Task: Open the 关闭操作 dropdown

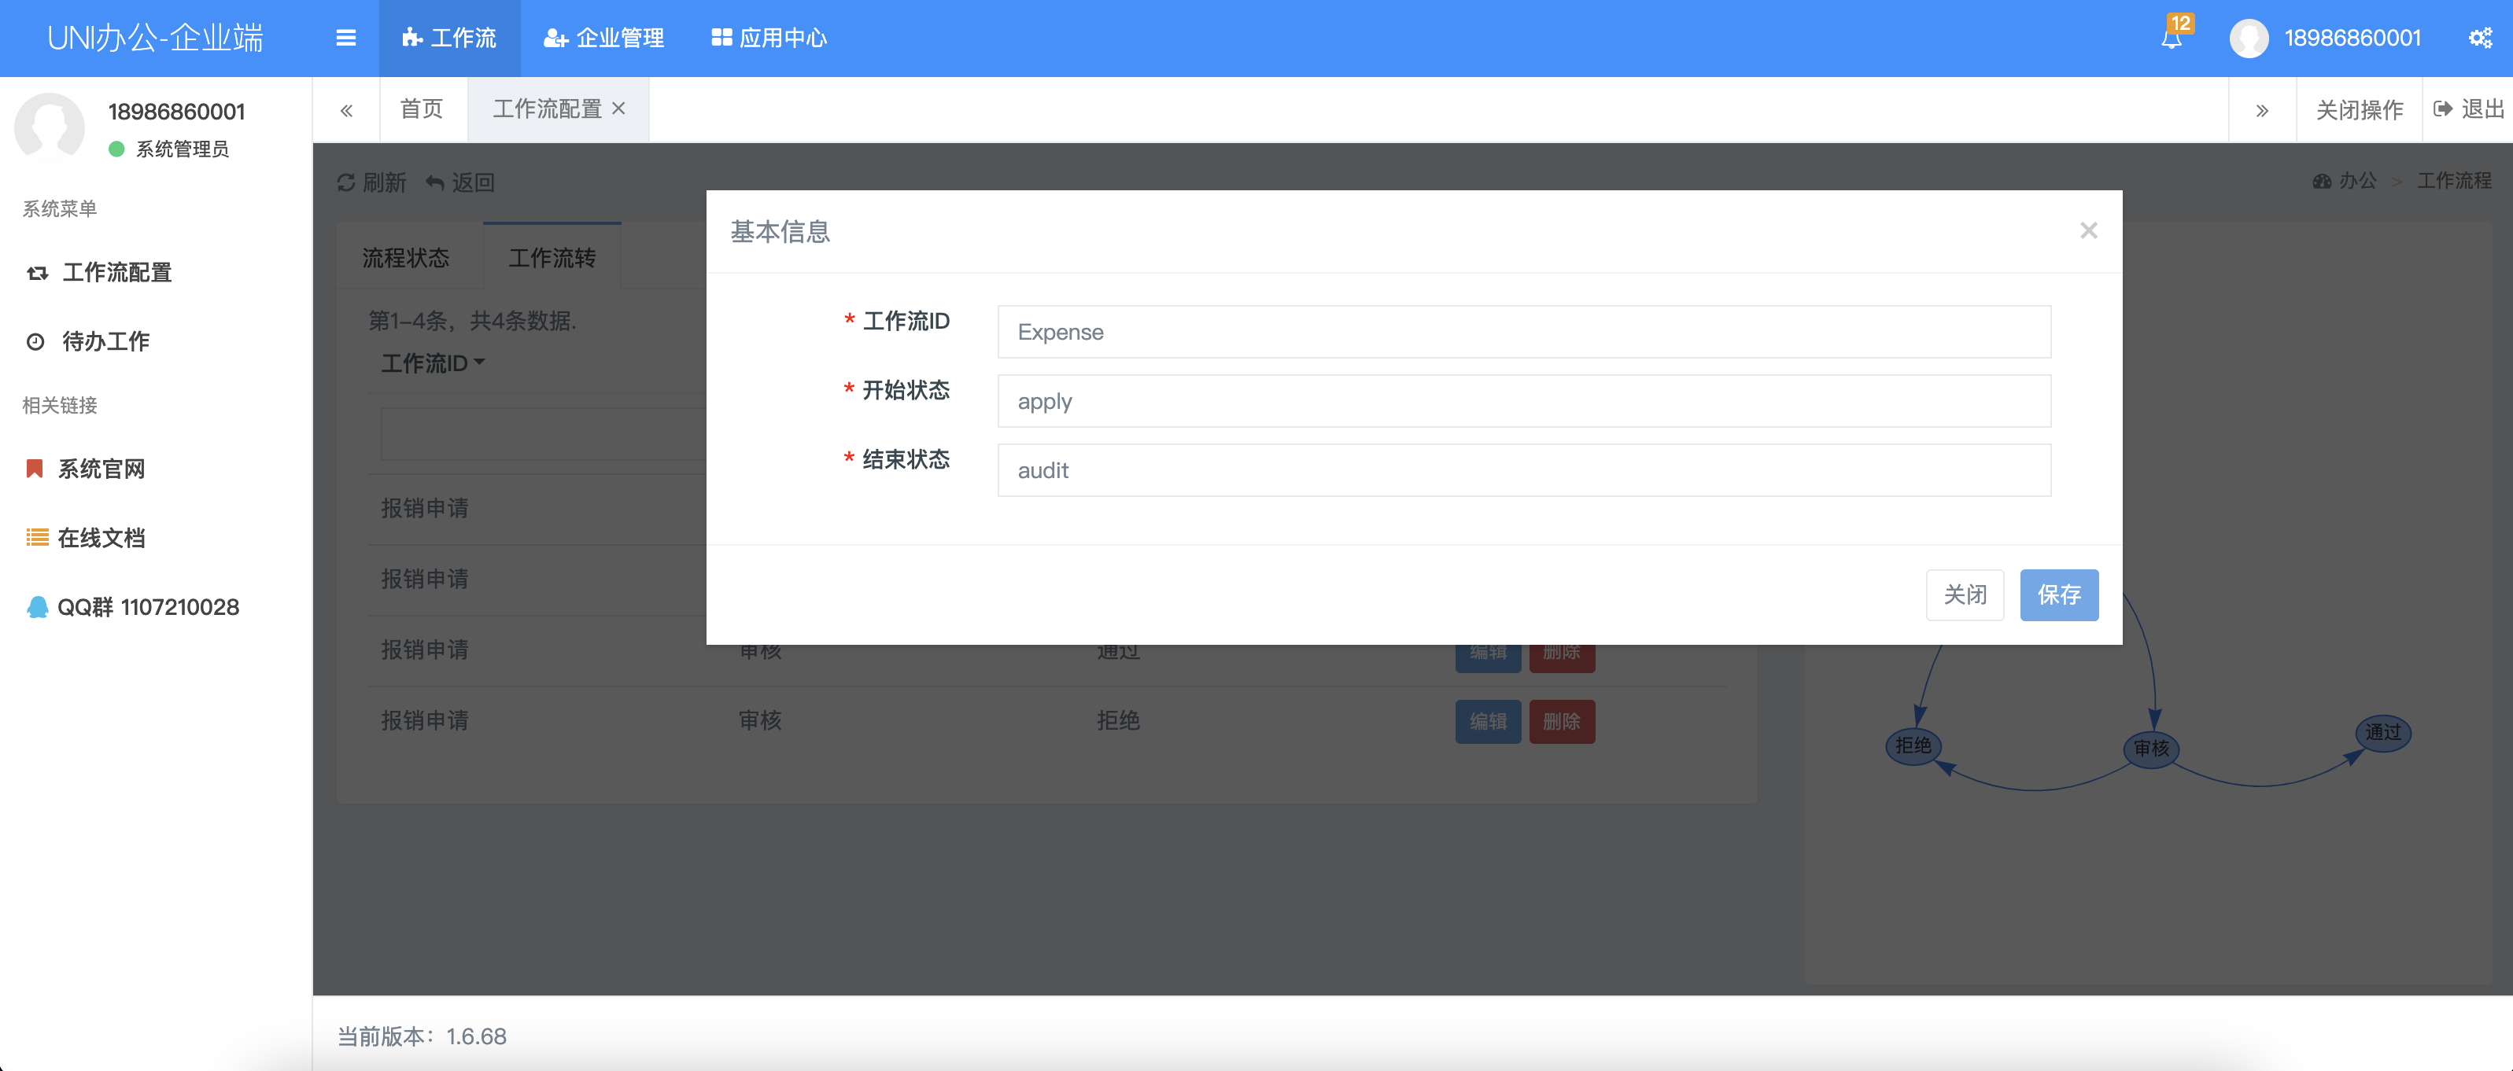Action: pyautogui.click(x=2359, y=109)
